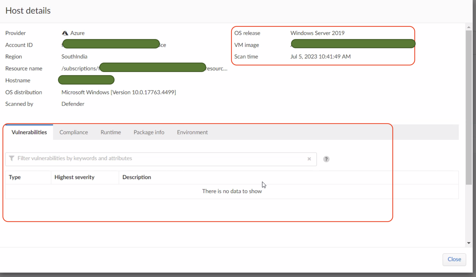476x277 pixels.
Task: Select the Vulnerabilities tab
Action: coord(29,132)
